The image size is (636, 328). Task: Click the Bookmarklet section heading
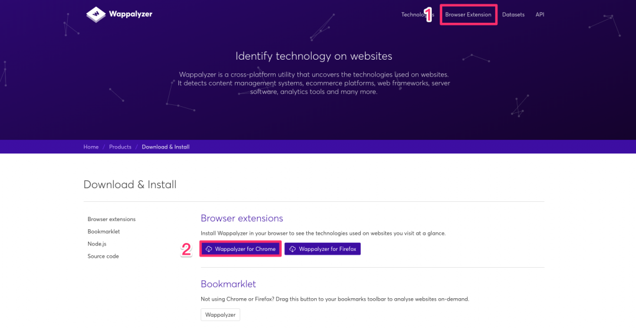click(x=229, y=284)
